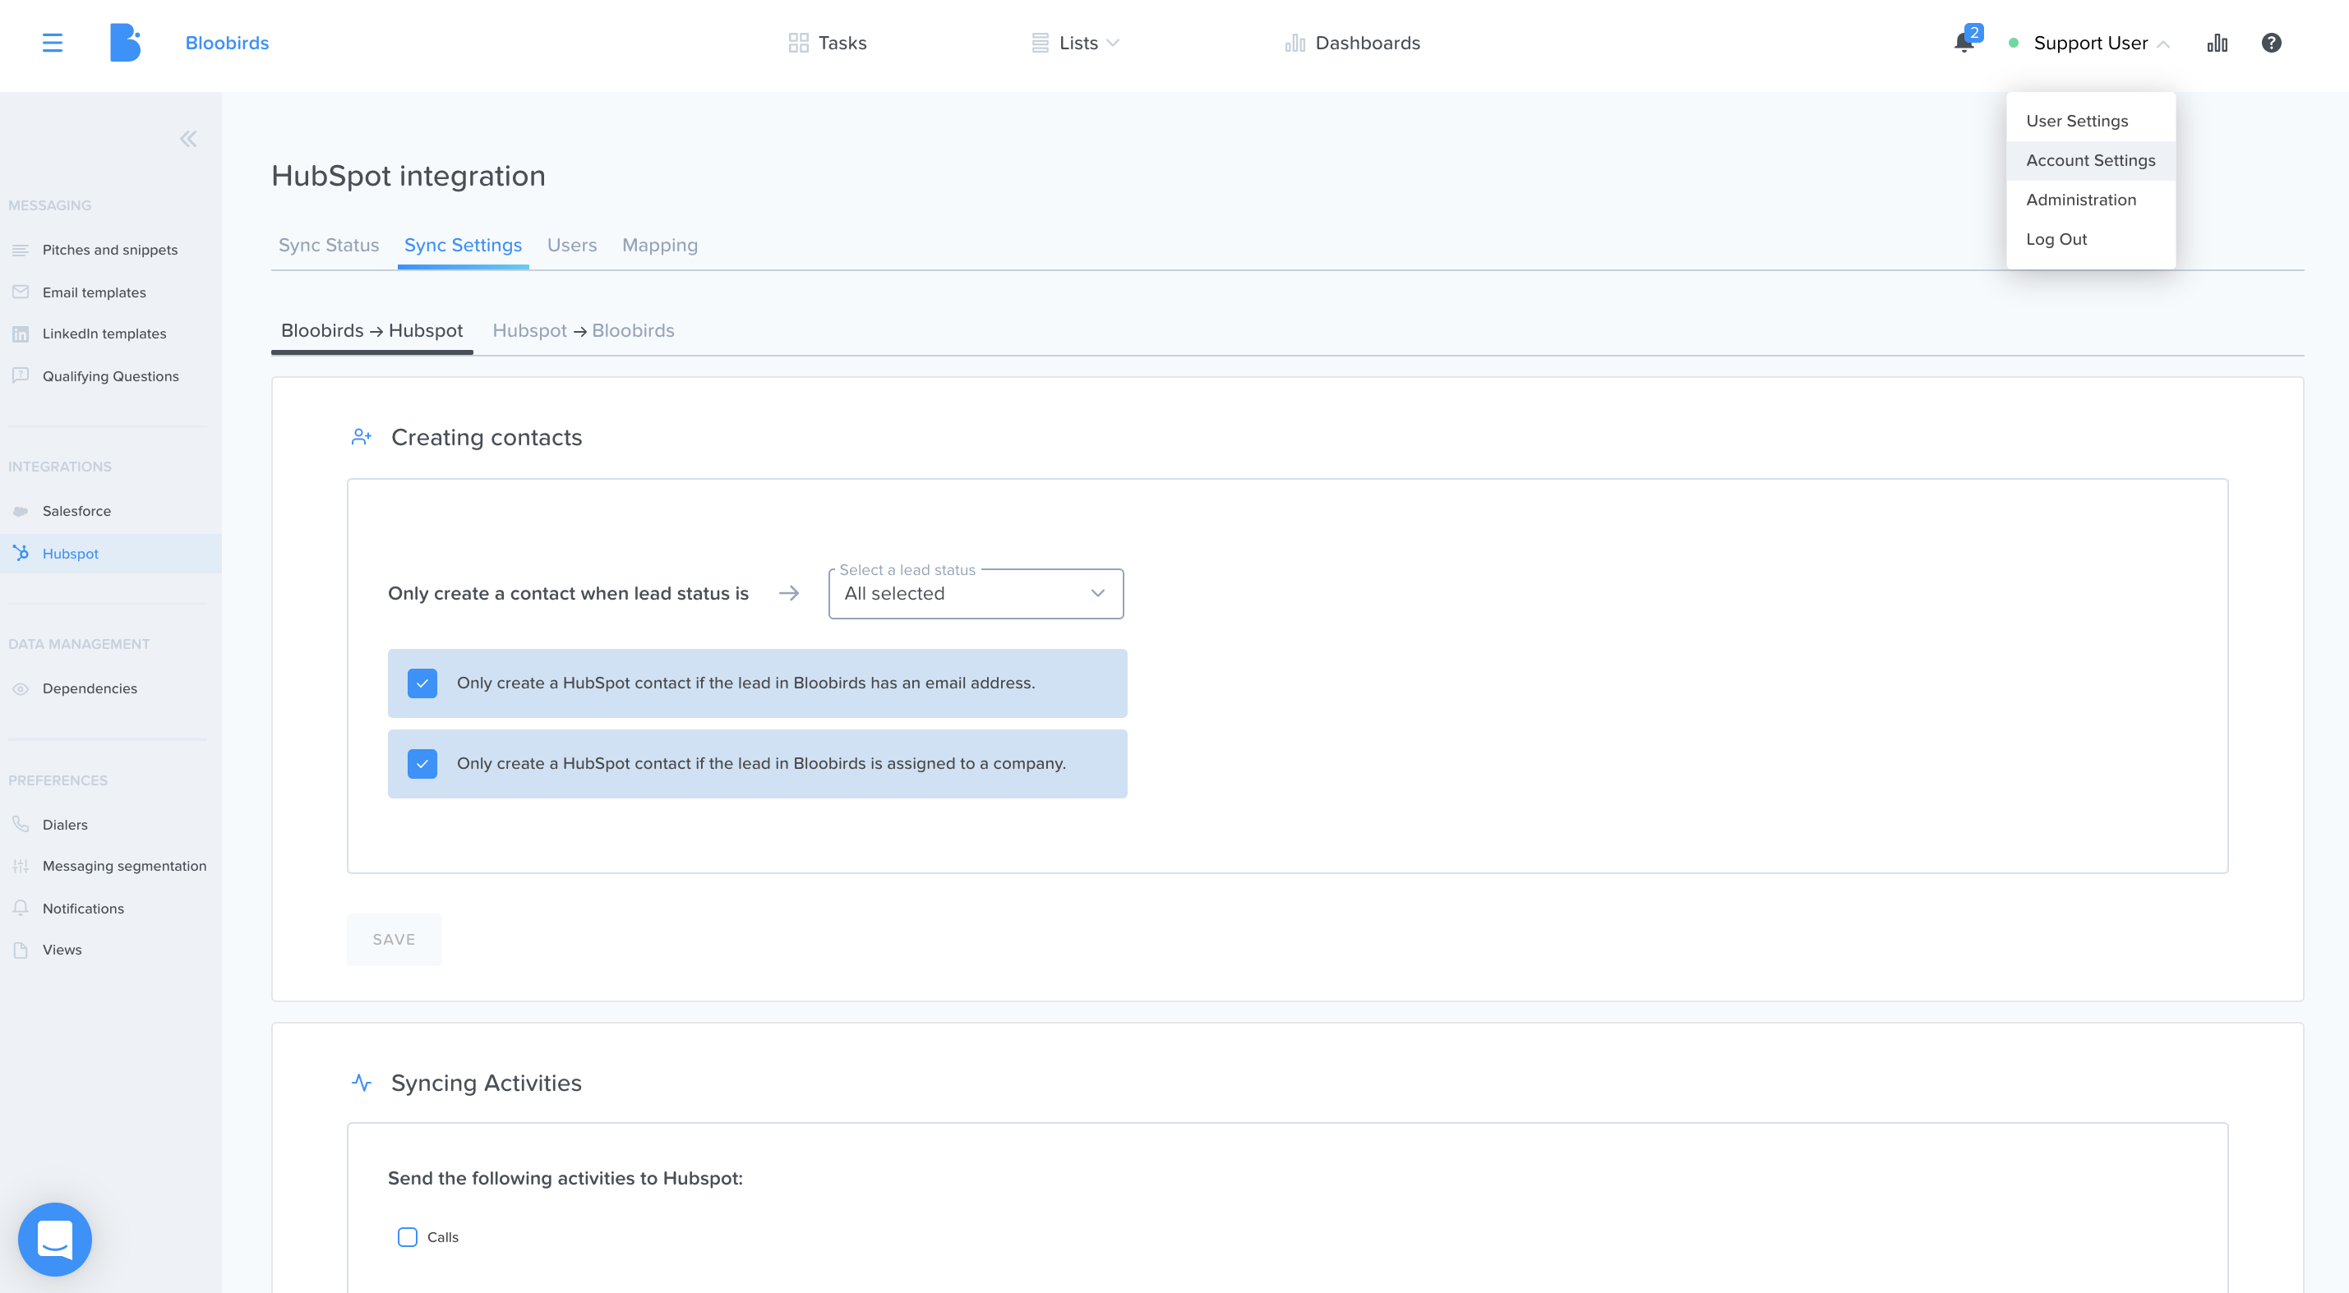Viewport: 2349px width, 1293px height.
Task: Click the Dialers phone icon
Action: pyautogui.click(x=20, y=824)
